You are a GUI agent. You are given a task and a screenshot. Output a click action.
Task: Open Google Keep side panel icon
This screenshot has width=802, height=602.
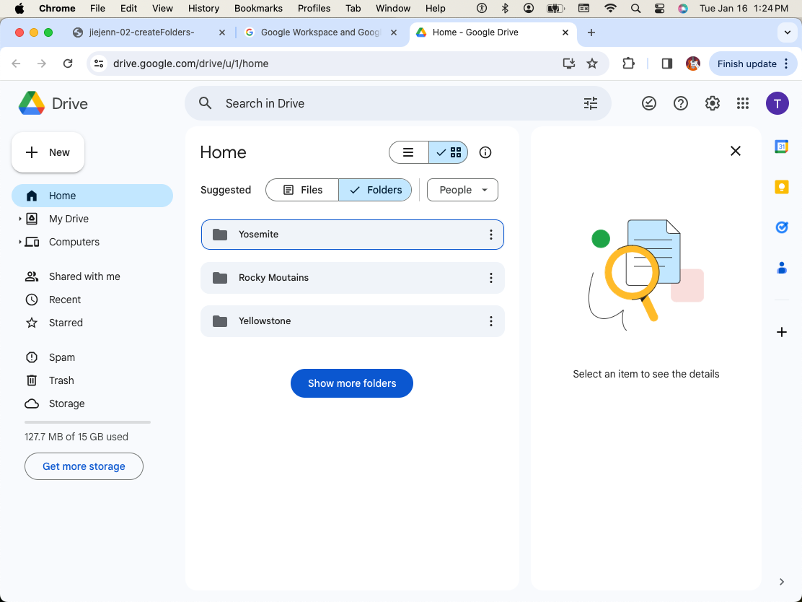pos(781,187)
